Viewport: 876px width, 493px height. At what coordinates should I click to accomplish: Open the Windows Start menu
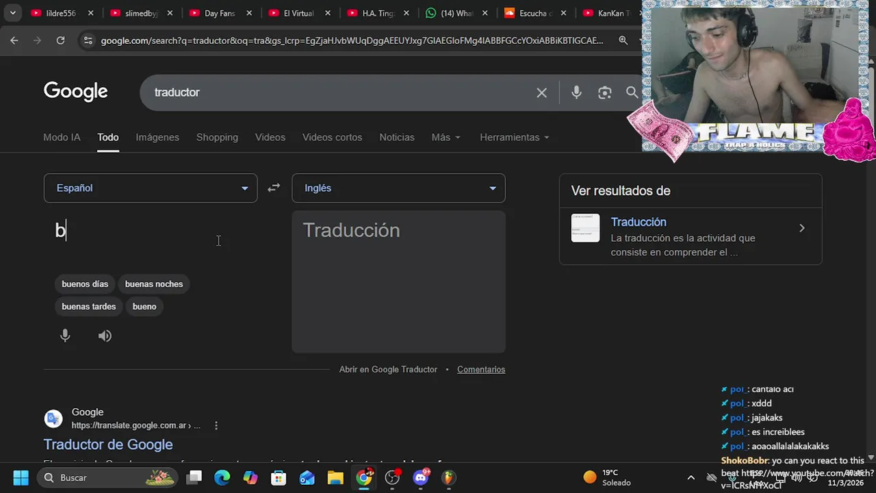21,477
